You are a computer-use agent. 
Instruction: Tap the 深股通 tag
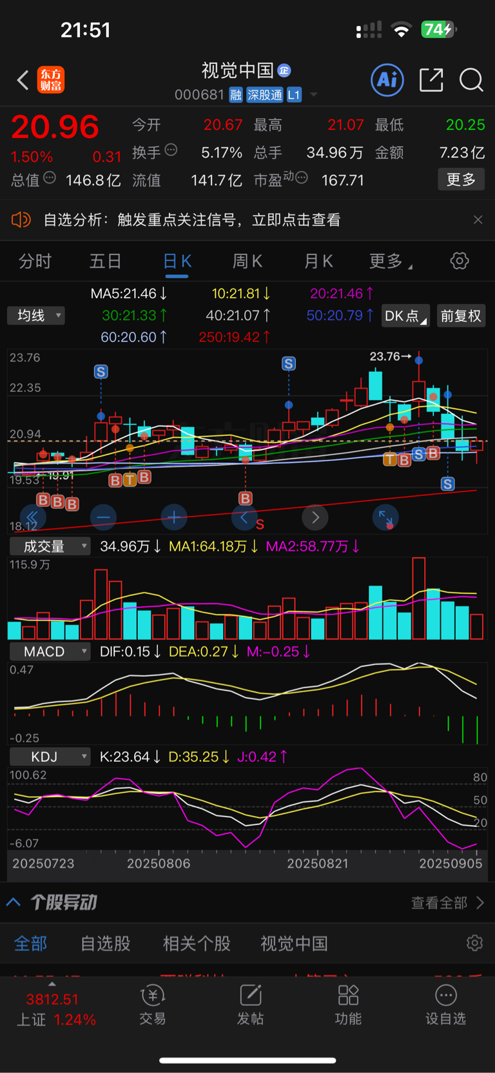pyautogui.click(x=265, y=95)
